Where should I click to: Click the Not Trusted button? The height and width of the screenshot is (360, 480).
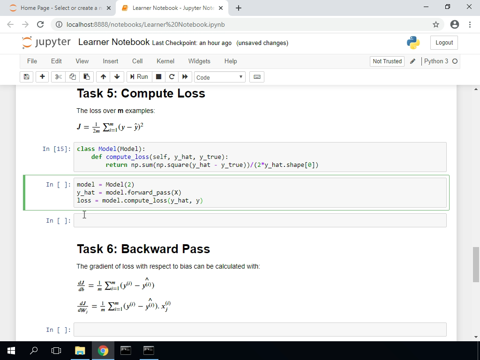(x=387, y=61)
